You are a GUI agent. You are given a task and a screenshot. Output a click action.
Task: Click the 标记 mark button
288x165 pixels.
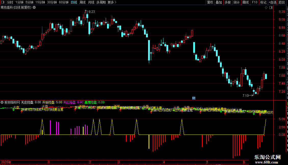[x=263, y=2]
